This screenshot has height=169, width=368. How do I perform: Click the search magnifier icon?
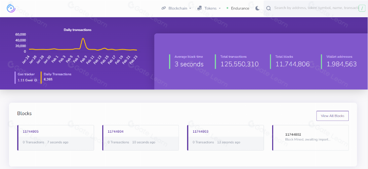point(268,8)
